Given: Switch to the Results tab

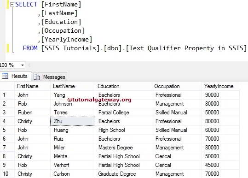Looking at the screenshot, I should [x=15, y=76].
